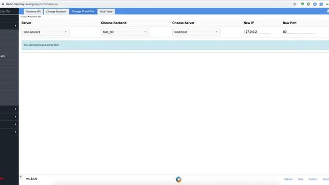Select the Change IP and Port tab

coord(83,11)
